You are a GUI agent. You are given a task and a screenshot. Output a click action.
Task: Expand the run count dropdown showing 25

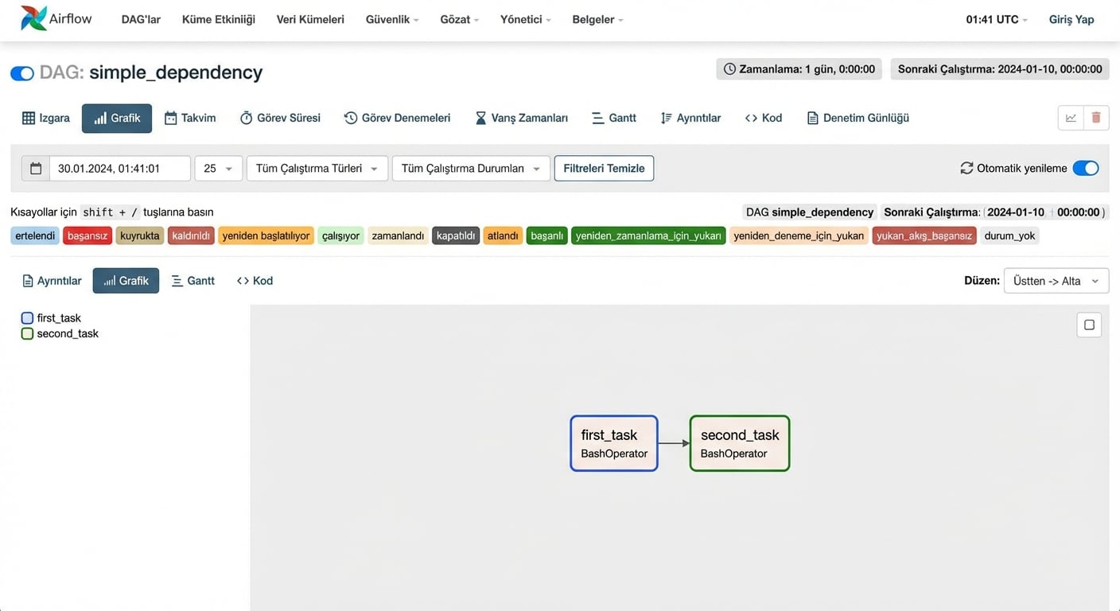coord(218,169)
